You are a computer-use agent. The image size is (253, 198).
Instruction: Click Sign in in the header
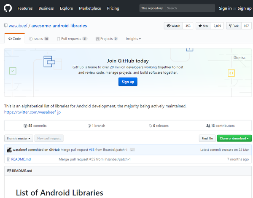(225, 8)
